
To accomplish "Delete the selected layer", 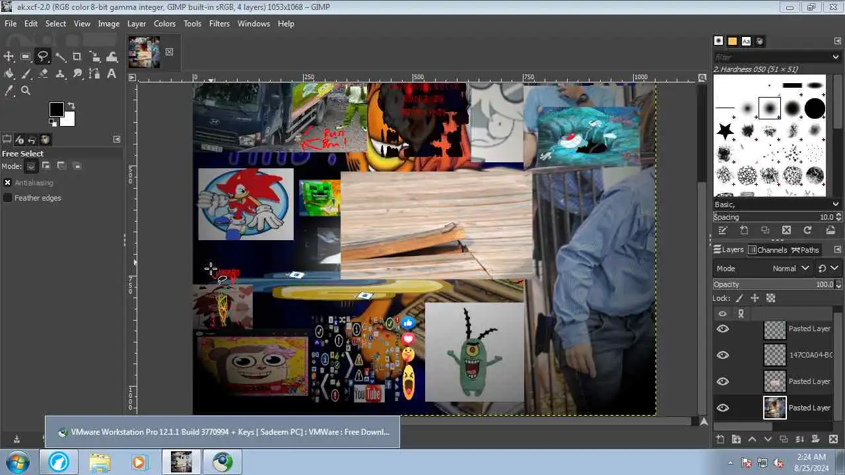I will (834, 439).
